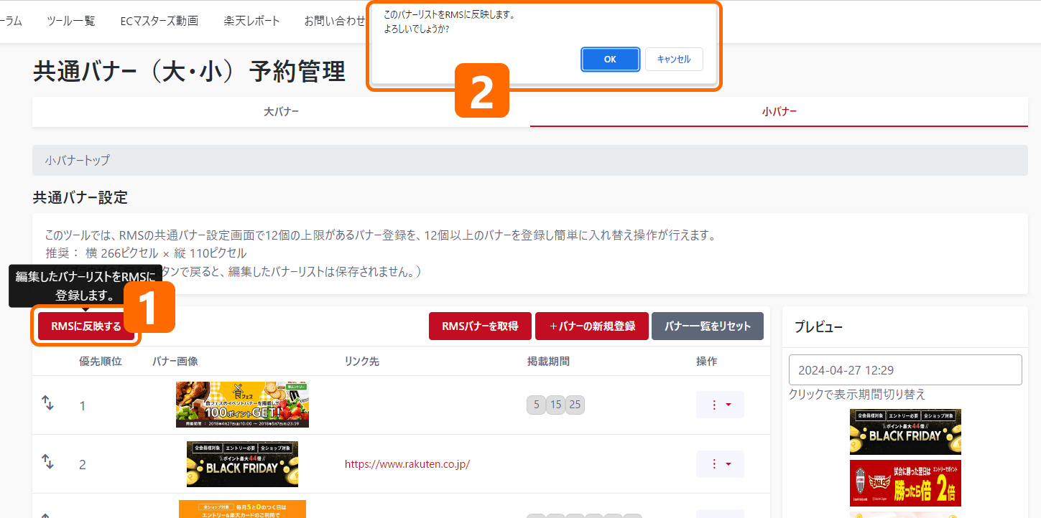Open ツール一覧 in the top navigation
1041x518 pixels.
click(x=70, y=21)
